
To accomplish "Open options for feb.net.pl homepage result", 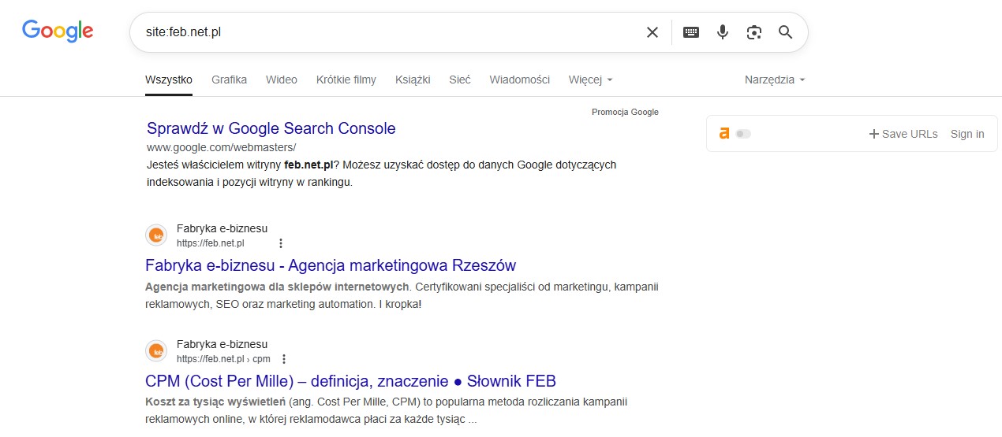I will coord(280,243).
